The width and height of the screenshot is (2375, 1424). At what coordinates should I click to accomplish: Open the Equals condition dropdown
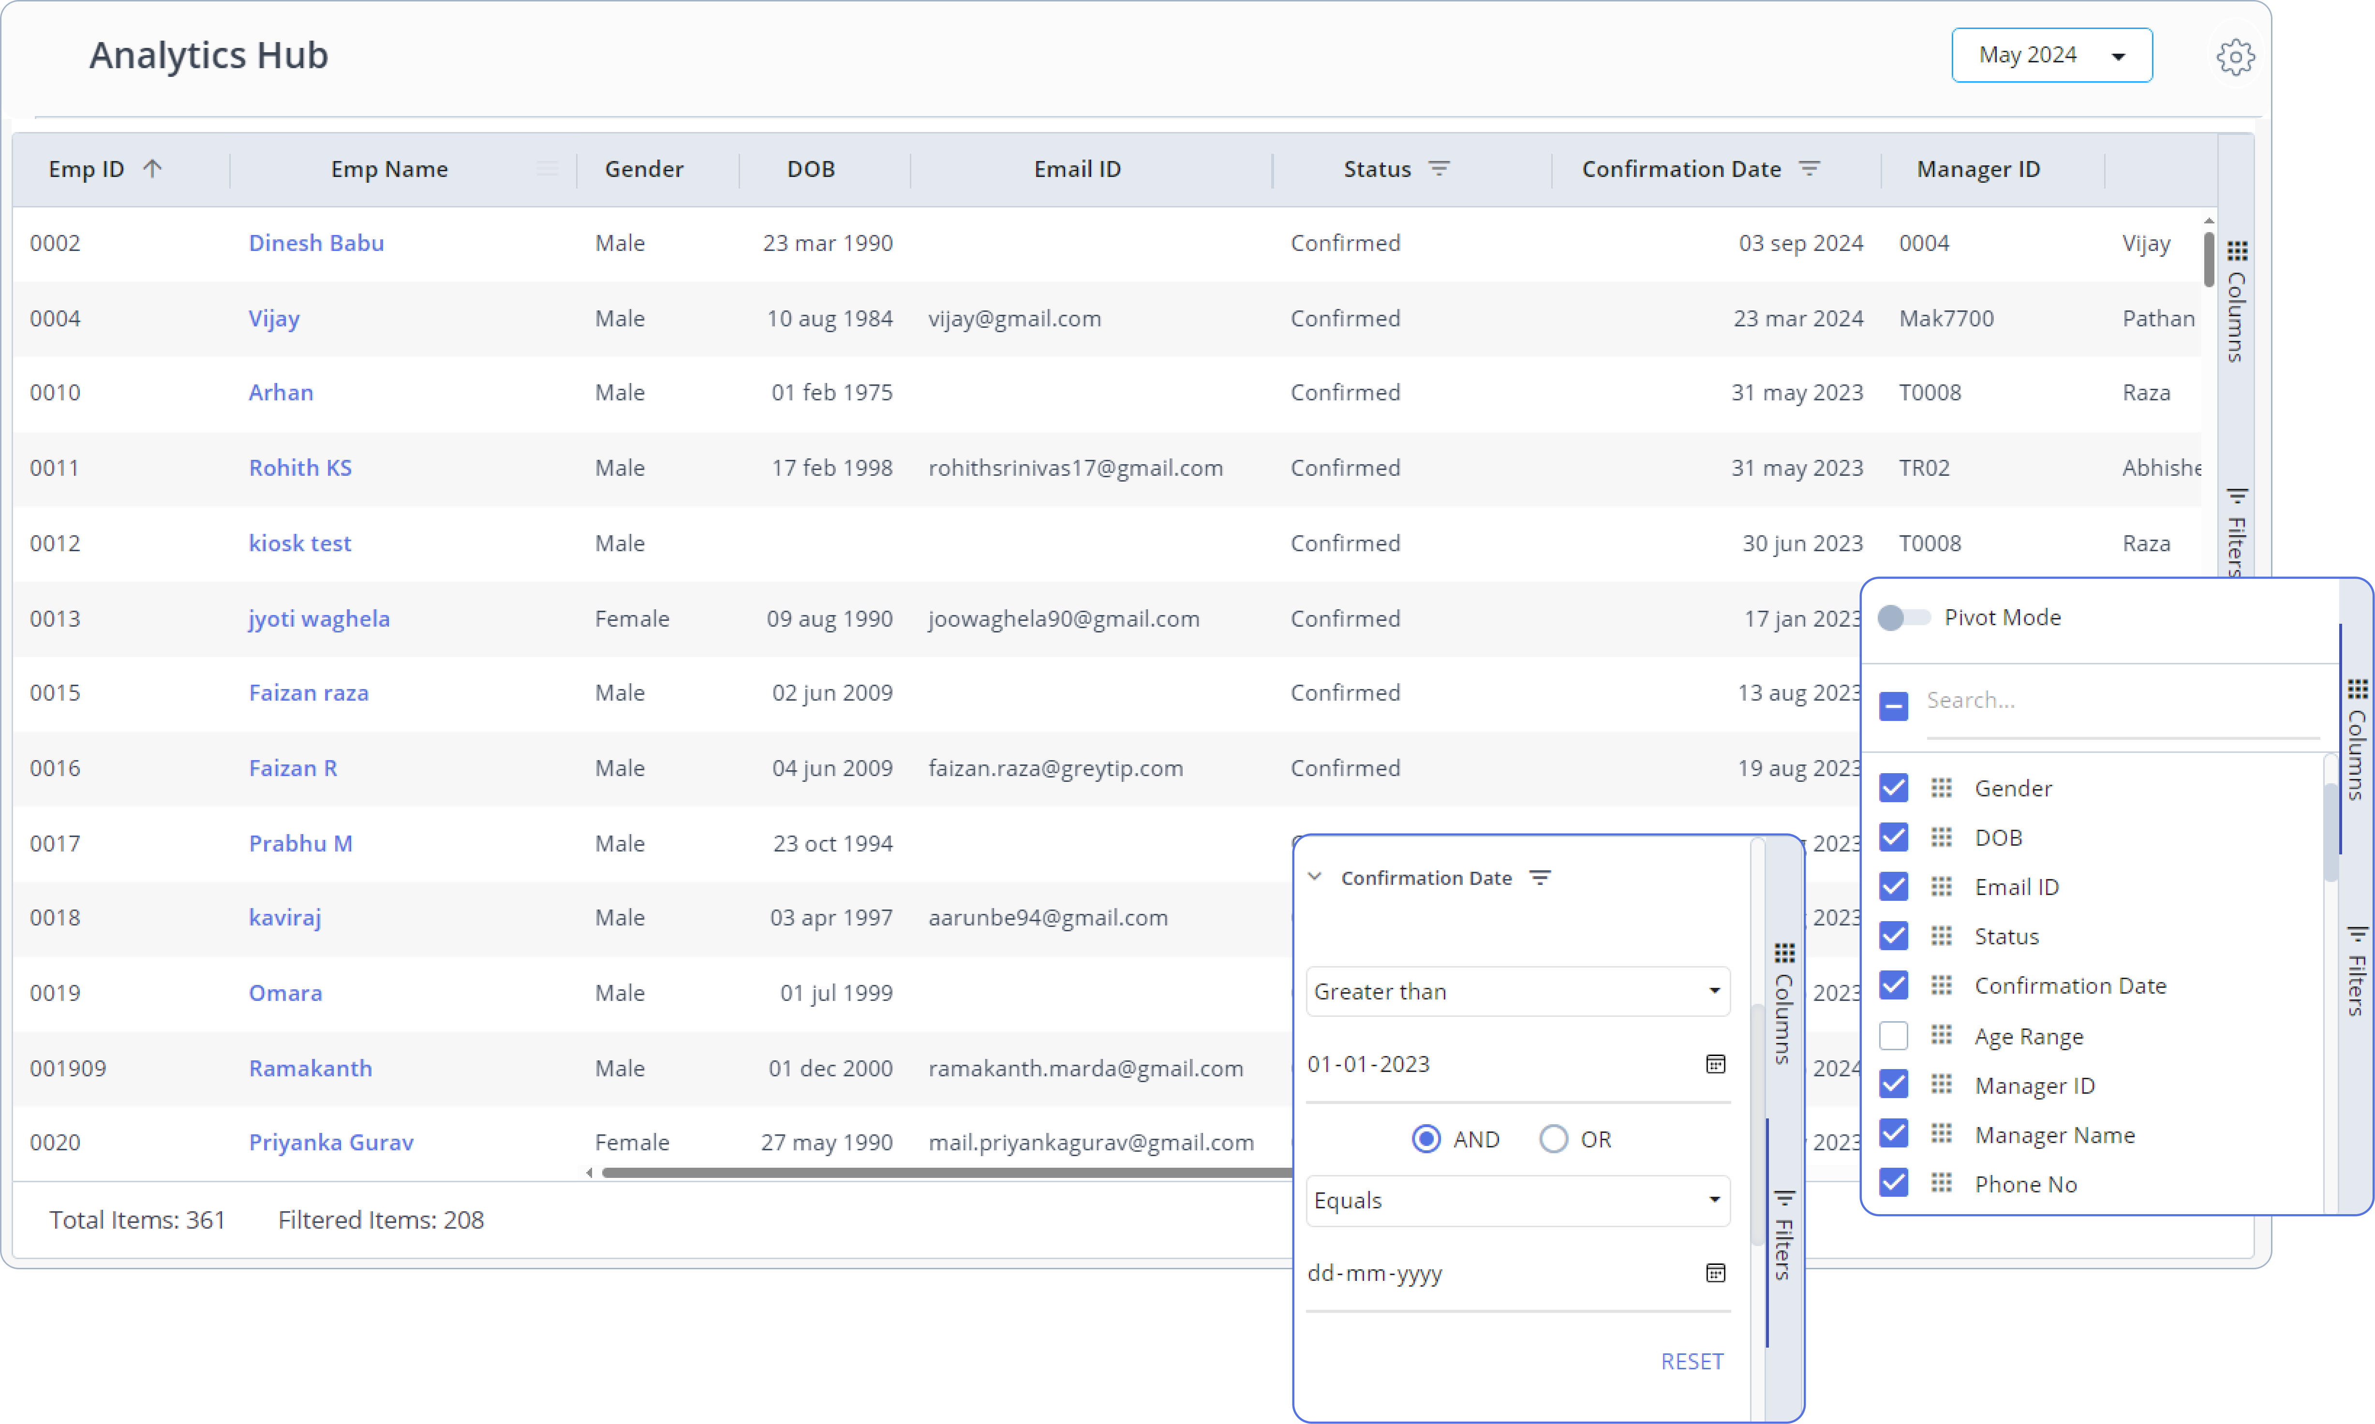point(1517,1201)
